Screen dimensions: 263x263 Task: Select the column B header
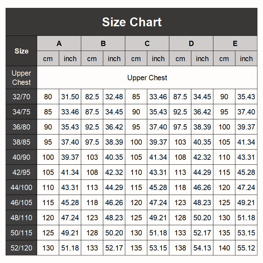pyautogui.click(x=103, y=43)
